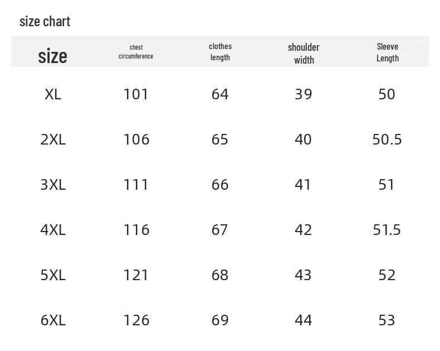The image size is (440, 351).
Task: Click the "clothes length" column header
Action: (220, 52)
